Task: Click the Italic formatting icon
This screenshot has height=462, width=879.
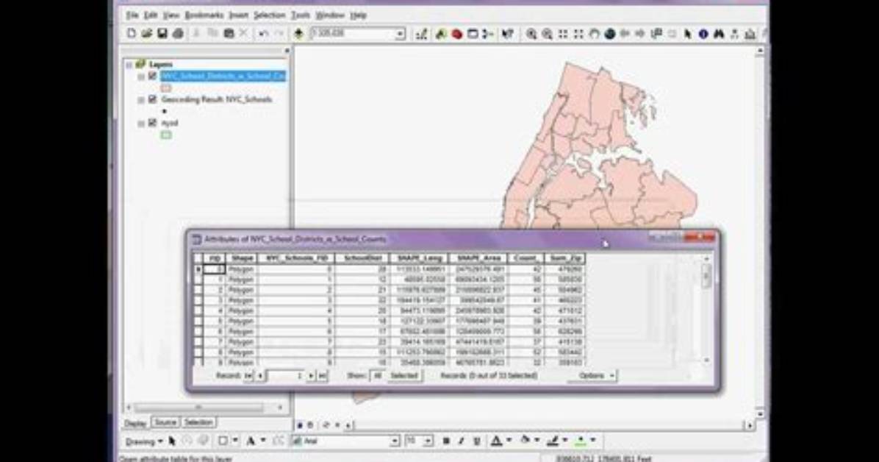Action: click(462, 441)
